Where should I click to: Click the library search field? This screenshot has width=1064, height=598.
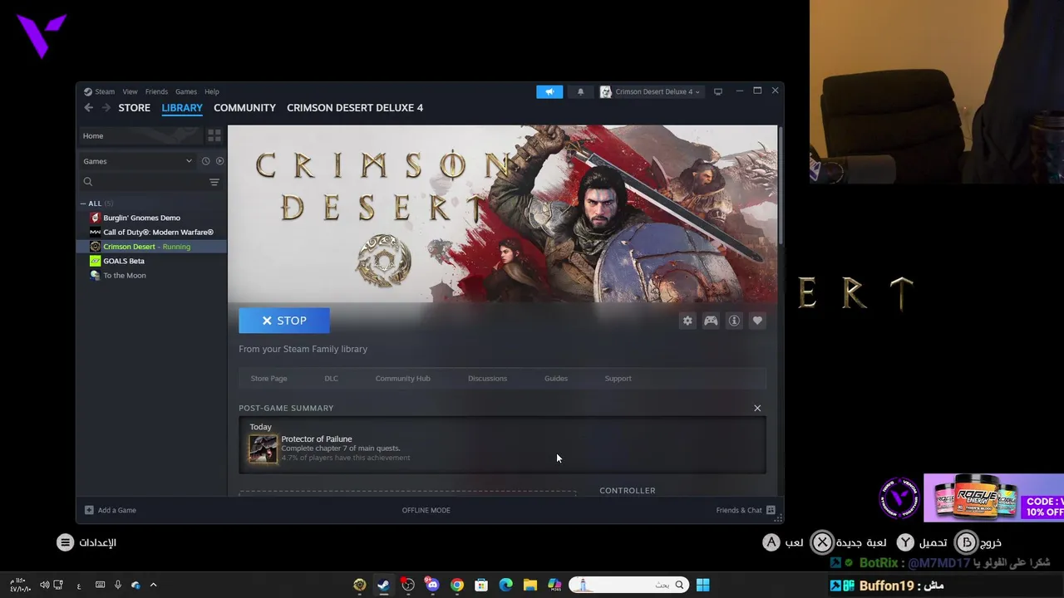[x=141, y=182]
